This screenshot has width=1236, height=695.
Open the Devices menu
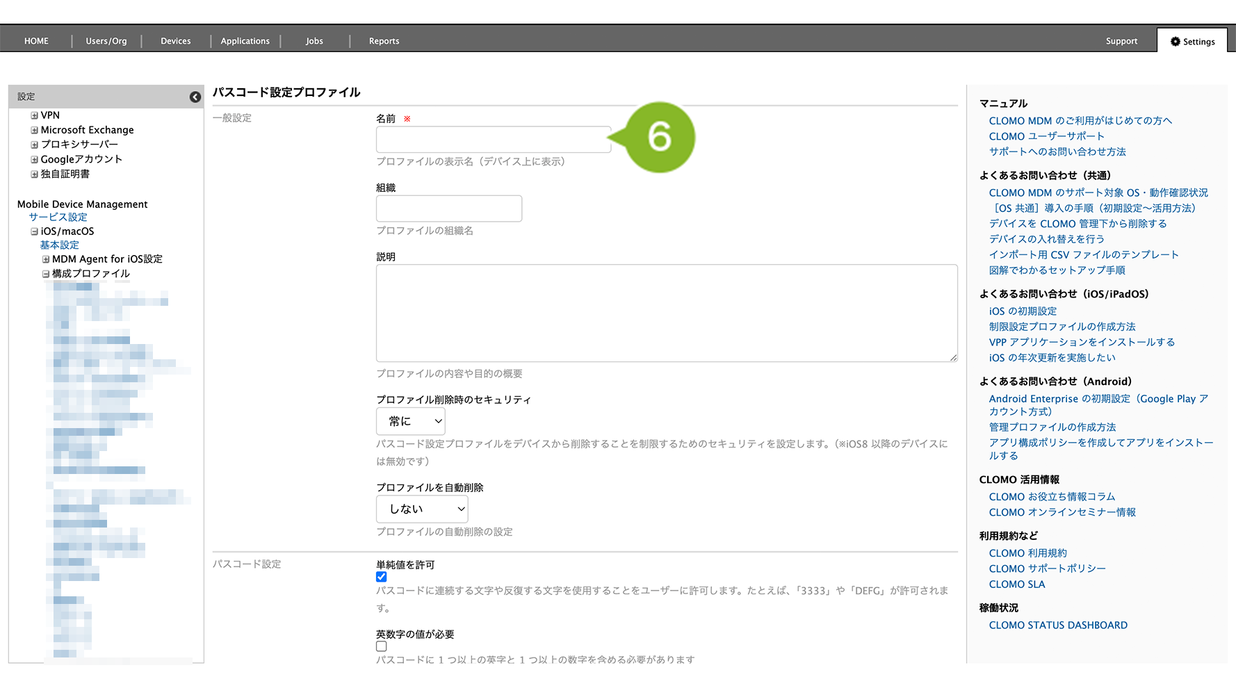[175, 41]
